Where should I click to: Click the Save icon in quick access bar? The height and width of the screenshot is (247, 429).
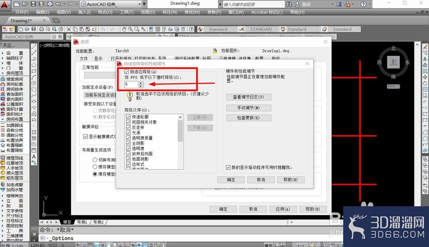(x=33, y=4)
